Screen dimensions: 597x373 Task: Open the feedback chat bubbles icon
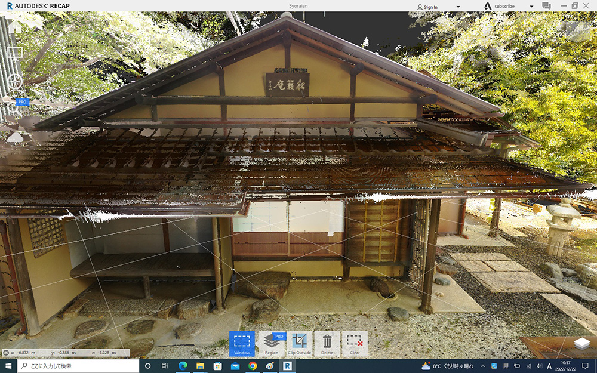point(546,6)
